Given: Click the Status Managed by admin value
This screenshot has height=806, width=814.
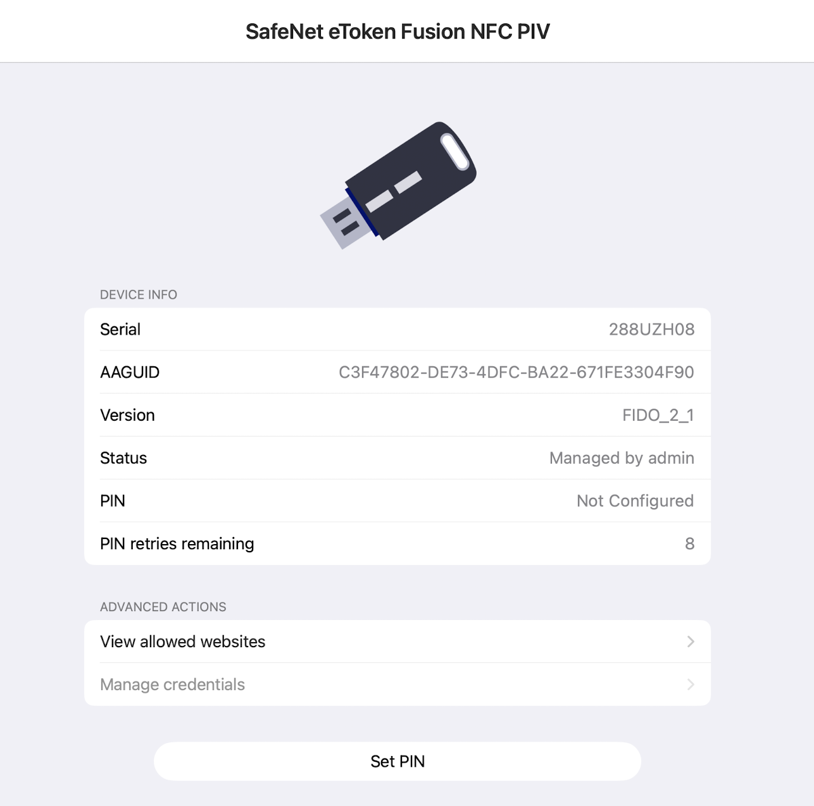Looking at the screenshot, I should pos(621,458).
